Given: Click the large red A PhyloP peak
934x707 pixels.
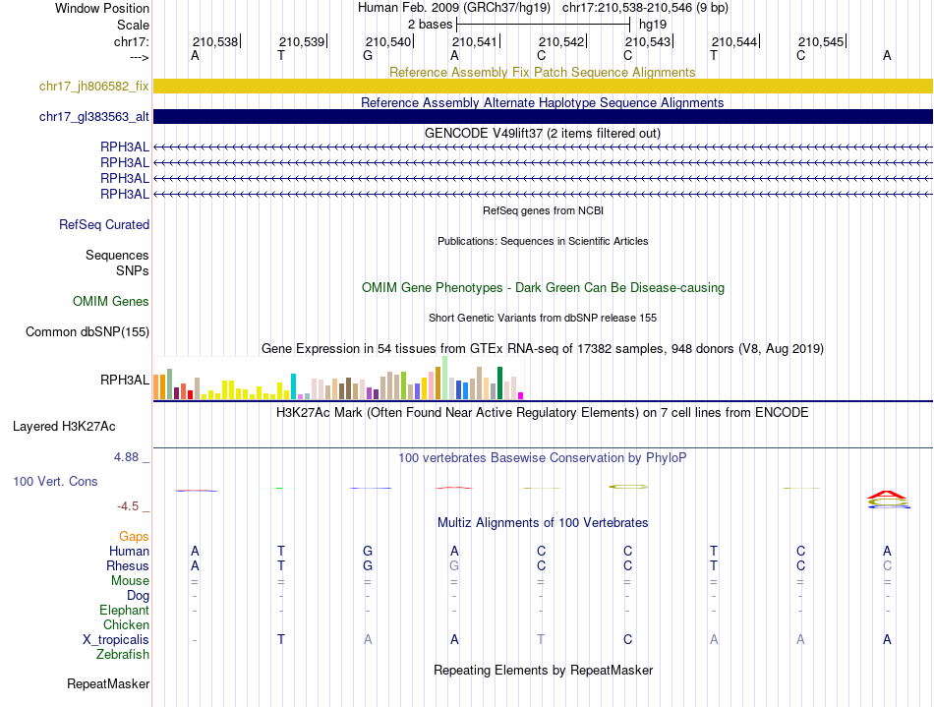Looking at the screenshot, I should (x=887, y=495).
